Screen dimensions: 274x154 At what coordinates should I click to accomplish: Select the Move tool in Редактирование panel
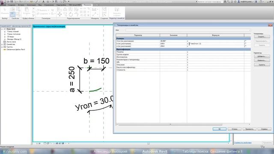pos(60,14)
